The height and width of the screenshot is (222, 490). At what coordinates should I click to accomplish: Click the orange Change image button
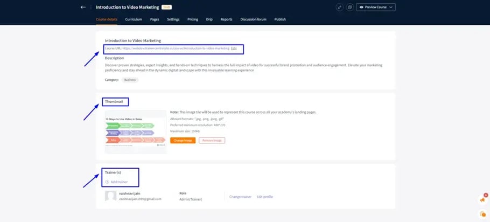[183, 141]
